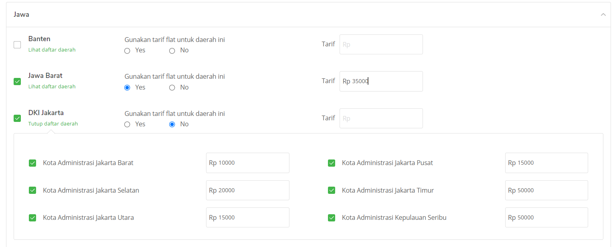The height and width of the screenshot is (247, 615).
Task: Select Yes flat rate for DKI Jakarta
Action: click(x=127, y=124)
